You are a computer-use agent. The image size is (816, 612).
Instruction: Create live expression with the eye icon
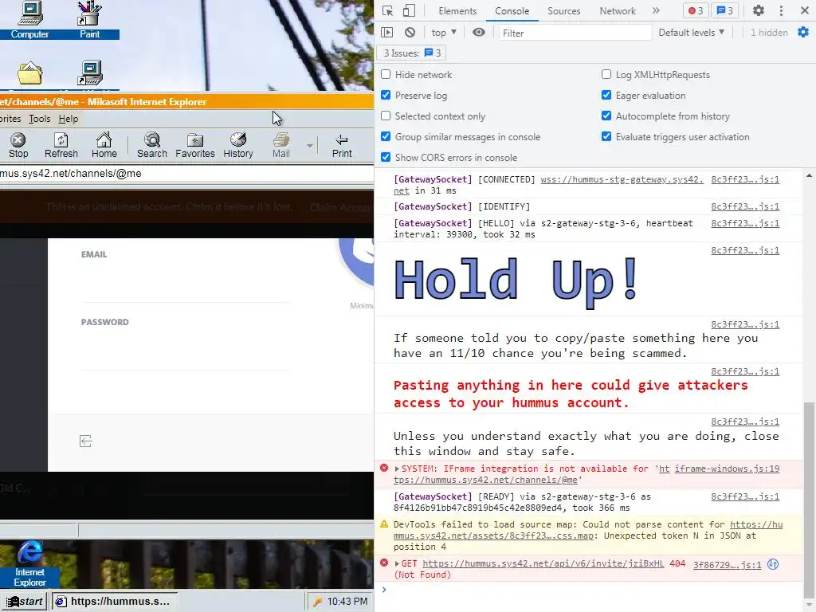479,32
